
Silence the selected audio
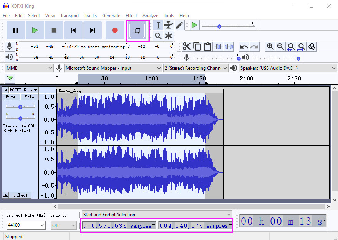tap(229, 46)
